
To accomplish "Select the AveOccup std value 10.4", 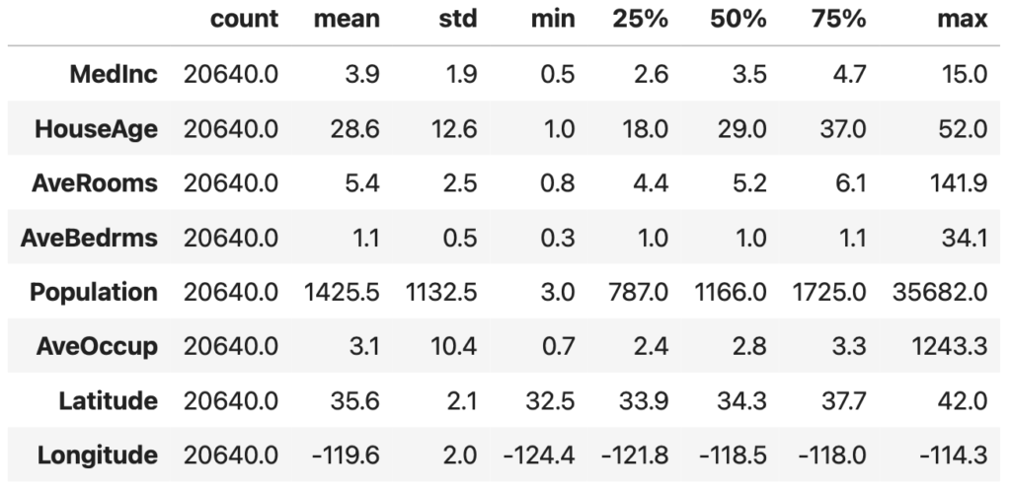I will tap(460, 347).
